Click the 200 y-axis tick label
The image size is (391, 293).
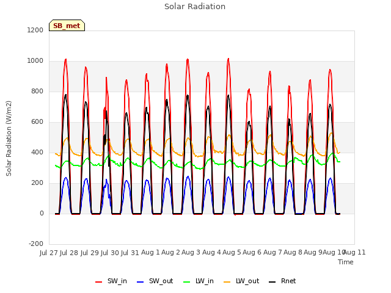(37, 183)
